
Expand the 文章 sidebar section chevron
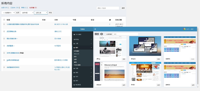(91, 44)
